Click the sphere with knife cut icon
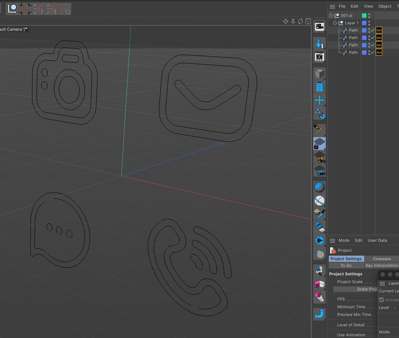Screen dimensions: 399x338 coord(319,214)
